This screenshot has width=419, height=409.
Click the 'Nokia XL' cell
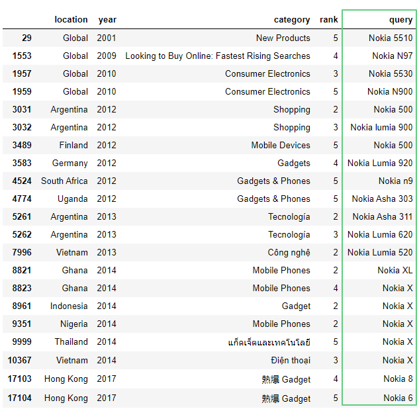coord(395,271)
